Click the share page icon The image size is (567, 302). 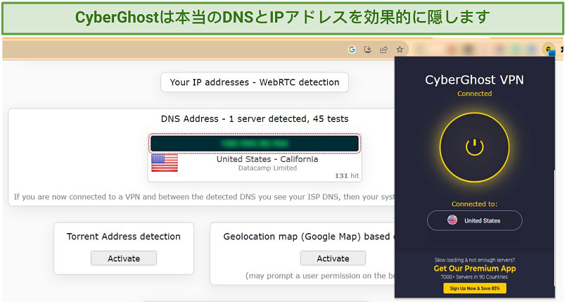point(383,49)
